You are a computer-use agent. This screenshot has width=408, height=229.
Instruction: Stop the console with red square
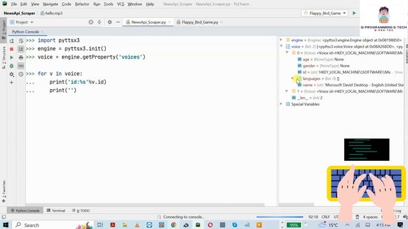coord(11,49)
